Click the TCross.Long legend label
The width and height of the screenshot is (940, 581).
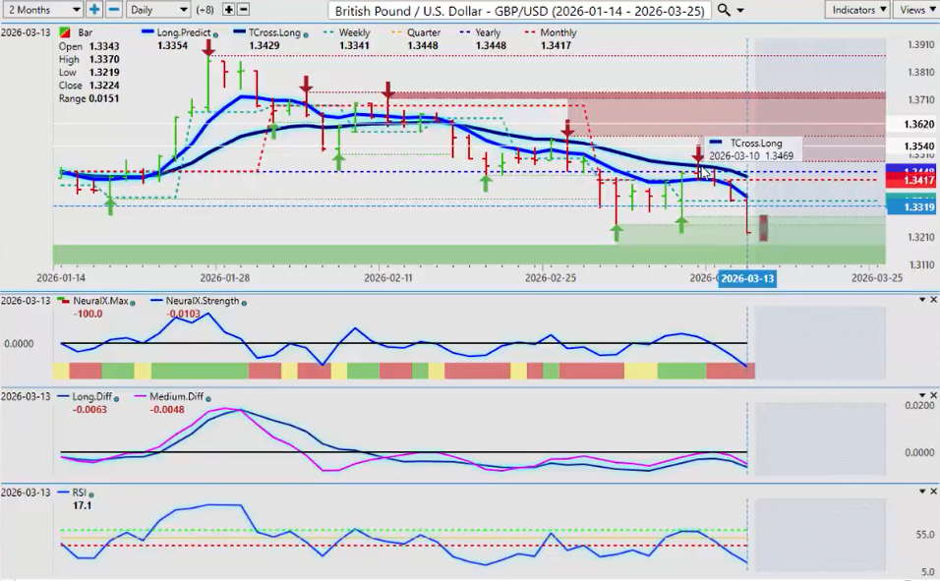(280, 33)
